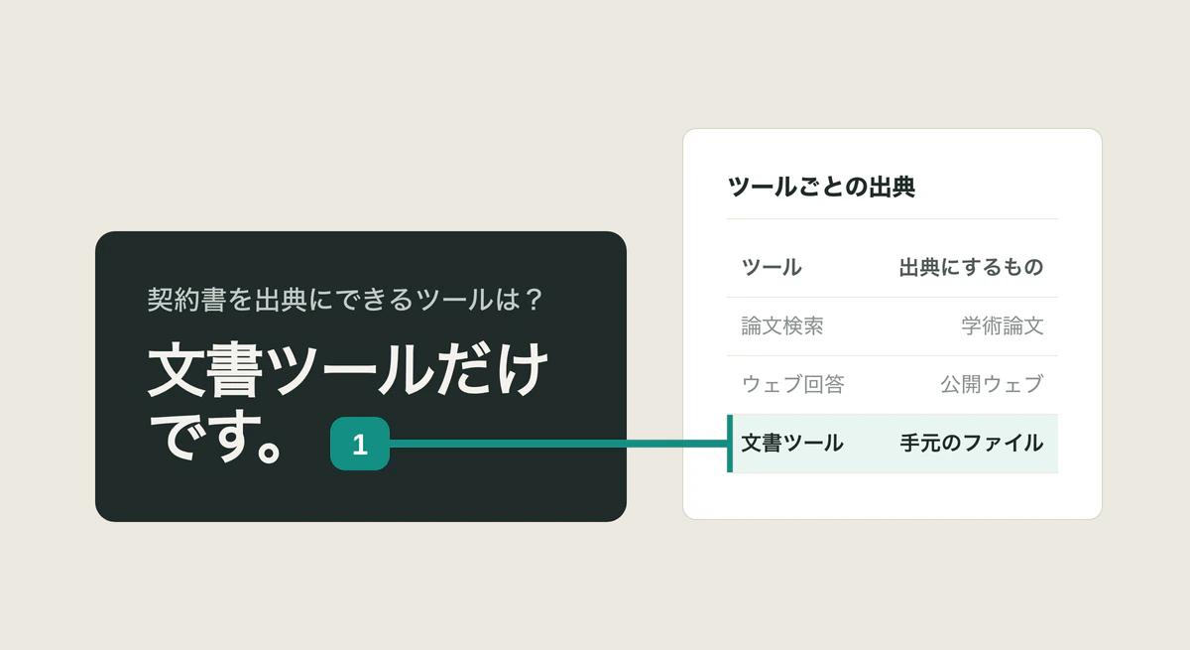Click the answer text '文書ツールだけです。'

tap(347, 403)
